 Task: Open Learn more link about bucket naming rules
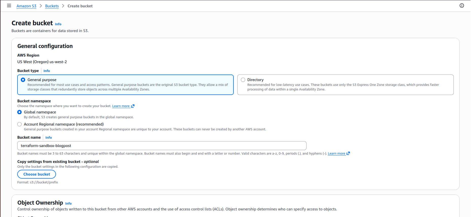click(x=336, y=154)
